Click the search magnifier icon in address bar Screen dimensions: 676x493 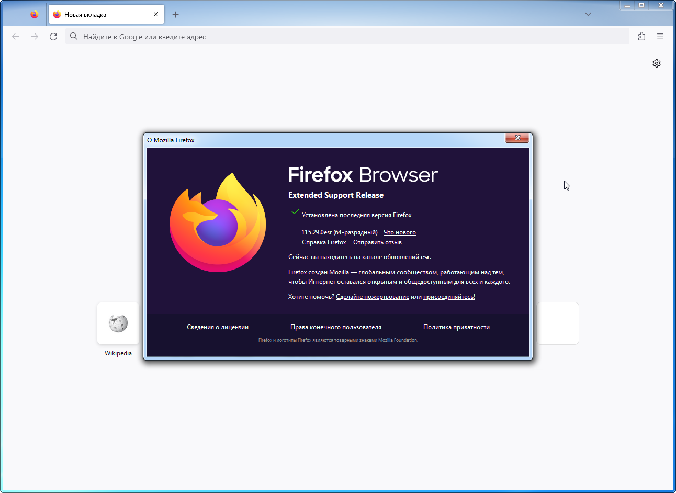74,37
